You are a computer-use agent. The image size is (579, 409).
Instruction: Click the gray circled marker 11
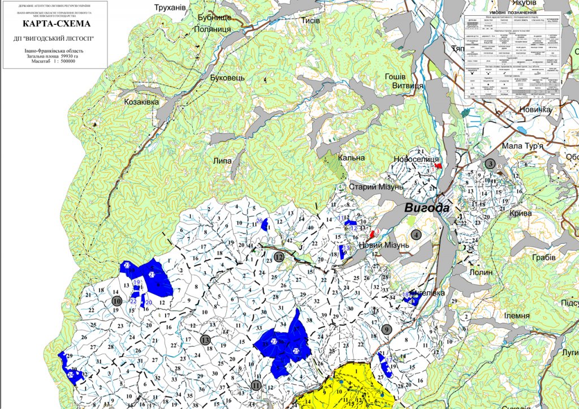point(256,386)
